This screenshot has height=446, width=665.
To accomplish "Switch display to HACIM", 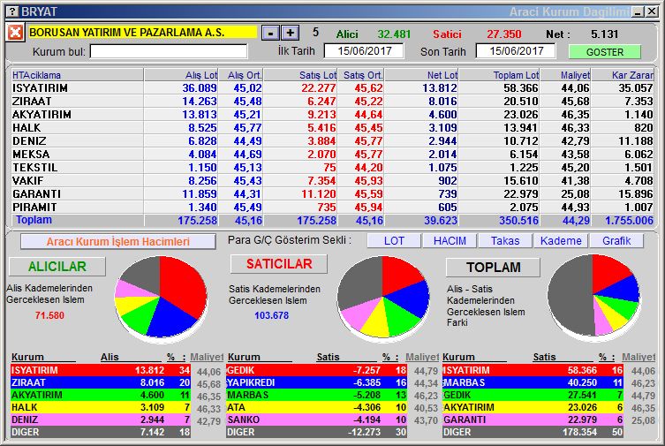I will point(450,241).
